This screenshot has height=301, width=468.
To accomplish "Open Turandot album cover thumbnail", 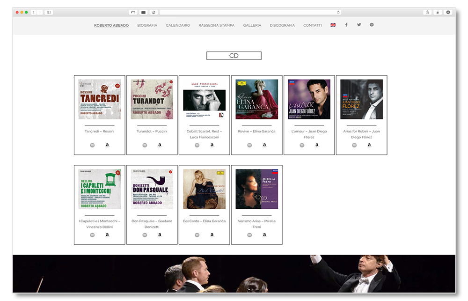I will tap(152, 99).
